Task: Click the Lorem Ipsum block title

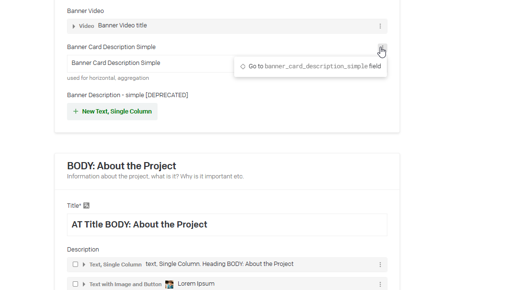Action: click(x=196, y=284)
